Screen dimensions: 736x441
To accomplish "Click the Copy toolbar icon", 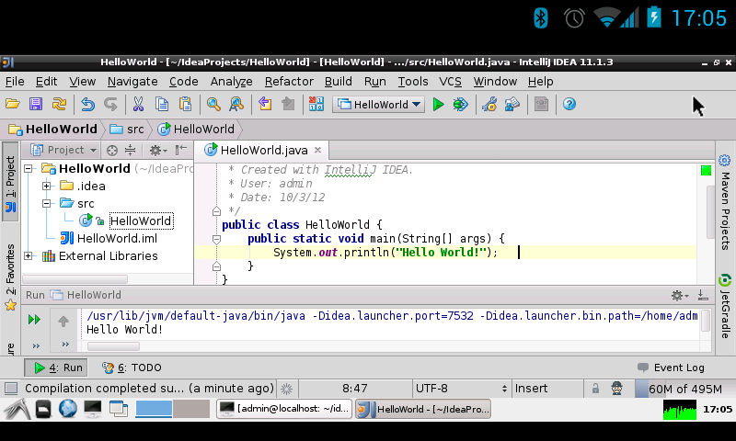I will click(x=162, y=104).
